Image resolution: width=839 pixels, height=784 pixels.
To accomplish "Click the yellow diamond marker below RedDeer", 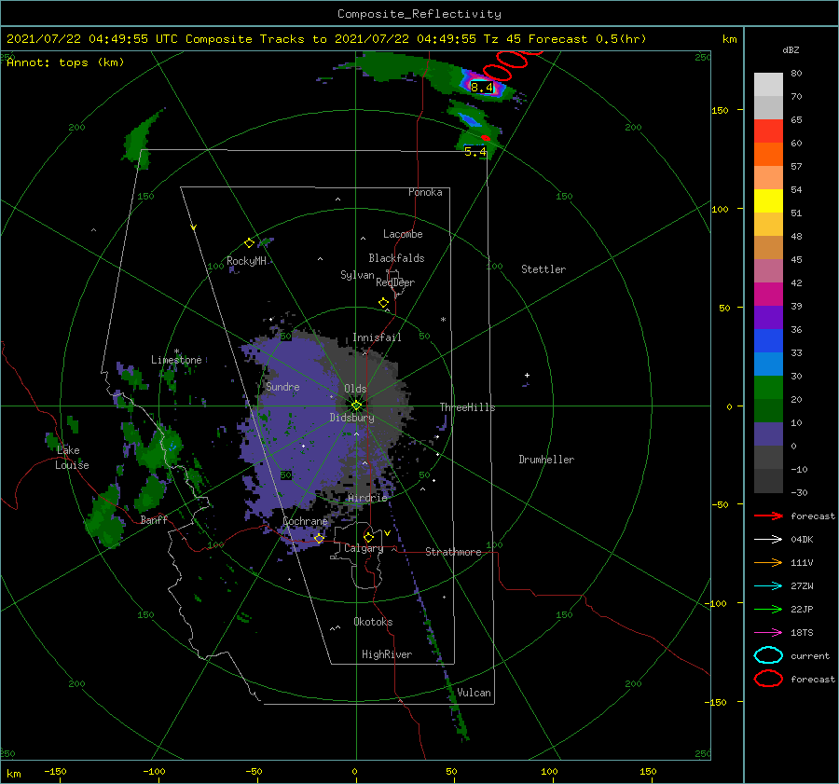I will tap(383, 303).
